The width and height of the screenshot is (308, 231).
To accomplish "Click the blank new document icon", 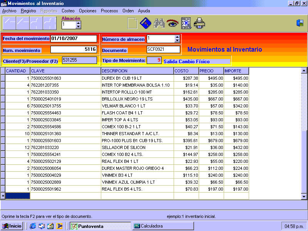I will (132, 23).
